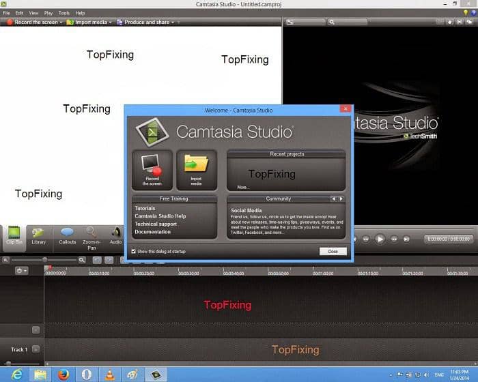Open the Audio tab
The width and height of the screenshot is (478, 382).
click(x=115, y=237)
